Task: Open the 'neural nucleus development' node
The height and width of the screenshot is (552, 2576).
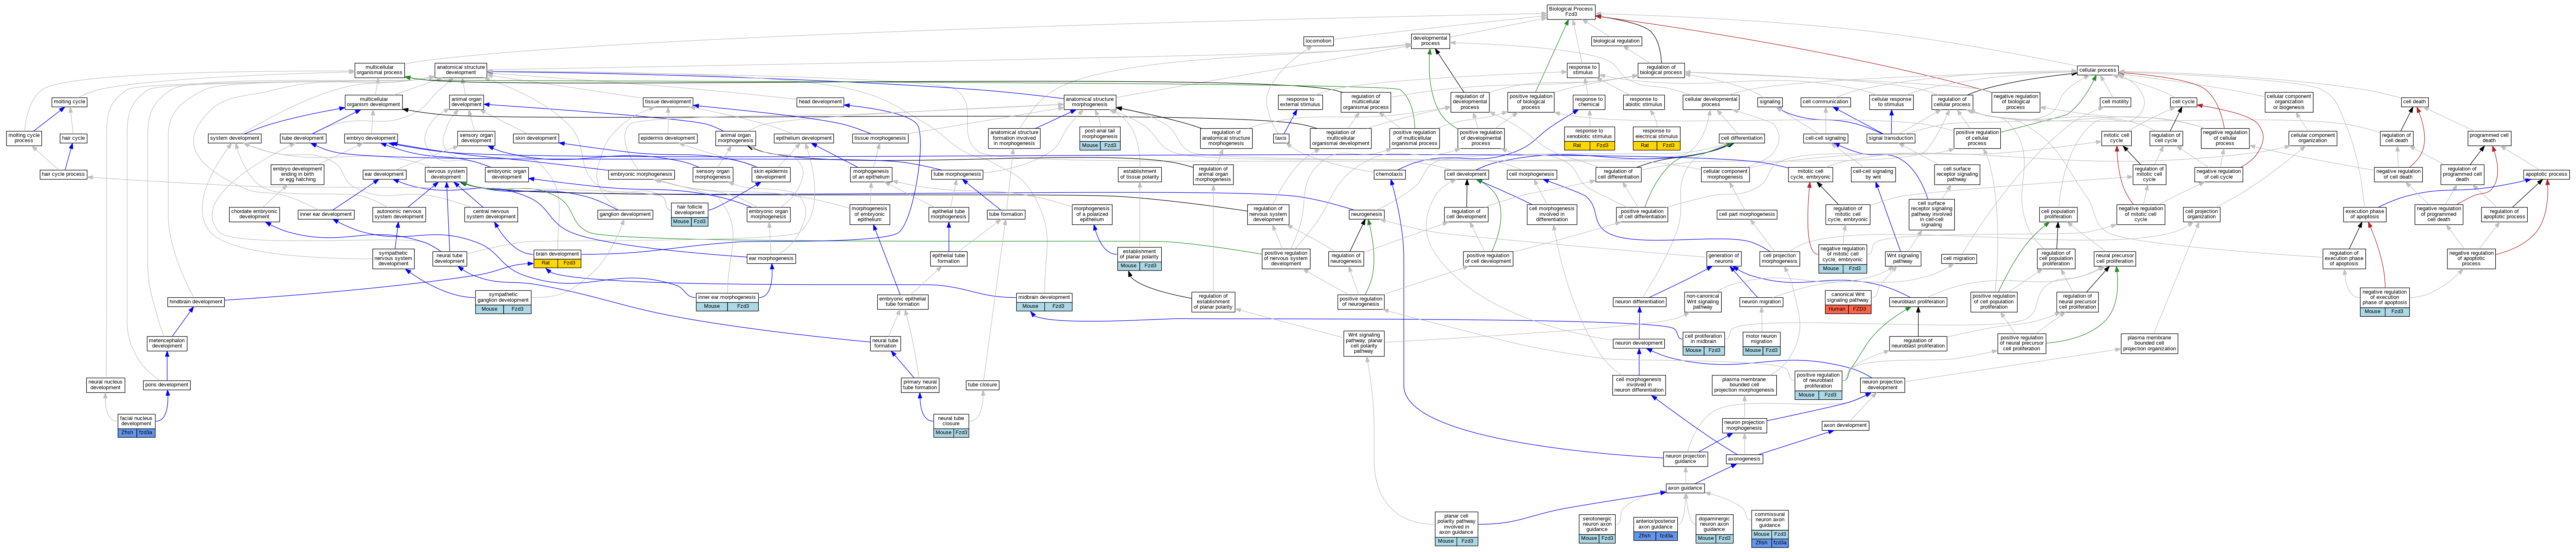Action: (105, 385)
